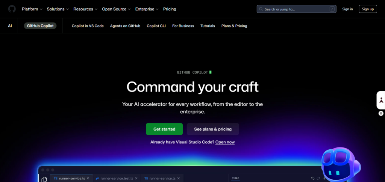The image size is (385, 182).
Task: Go to Copilot CLI
Action: [x=156, y=26]
